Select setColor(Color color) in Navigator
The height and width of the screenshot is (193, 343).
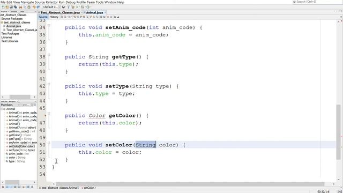pos(21,146)
